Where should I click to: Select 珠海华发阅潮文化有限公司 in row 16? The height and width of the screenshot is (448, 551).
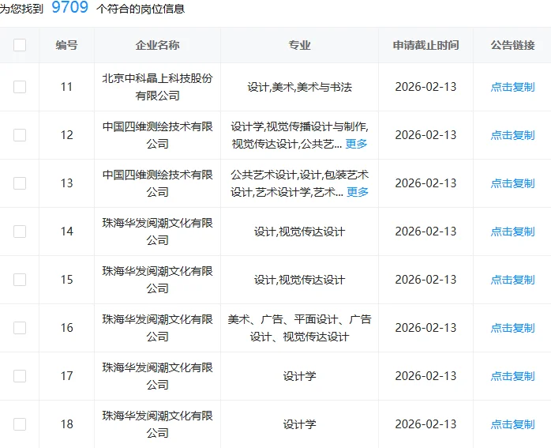tap(157, 328)
